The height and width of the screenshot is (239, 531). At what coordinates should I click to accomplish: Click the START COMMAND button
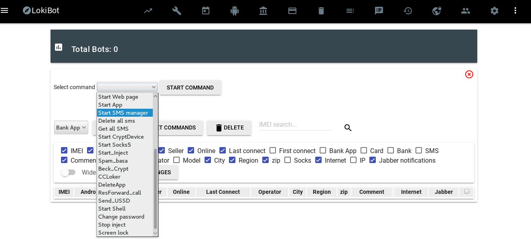coord(190,88)
